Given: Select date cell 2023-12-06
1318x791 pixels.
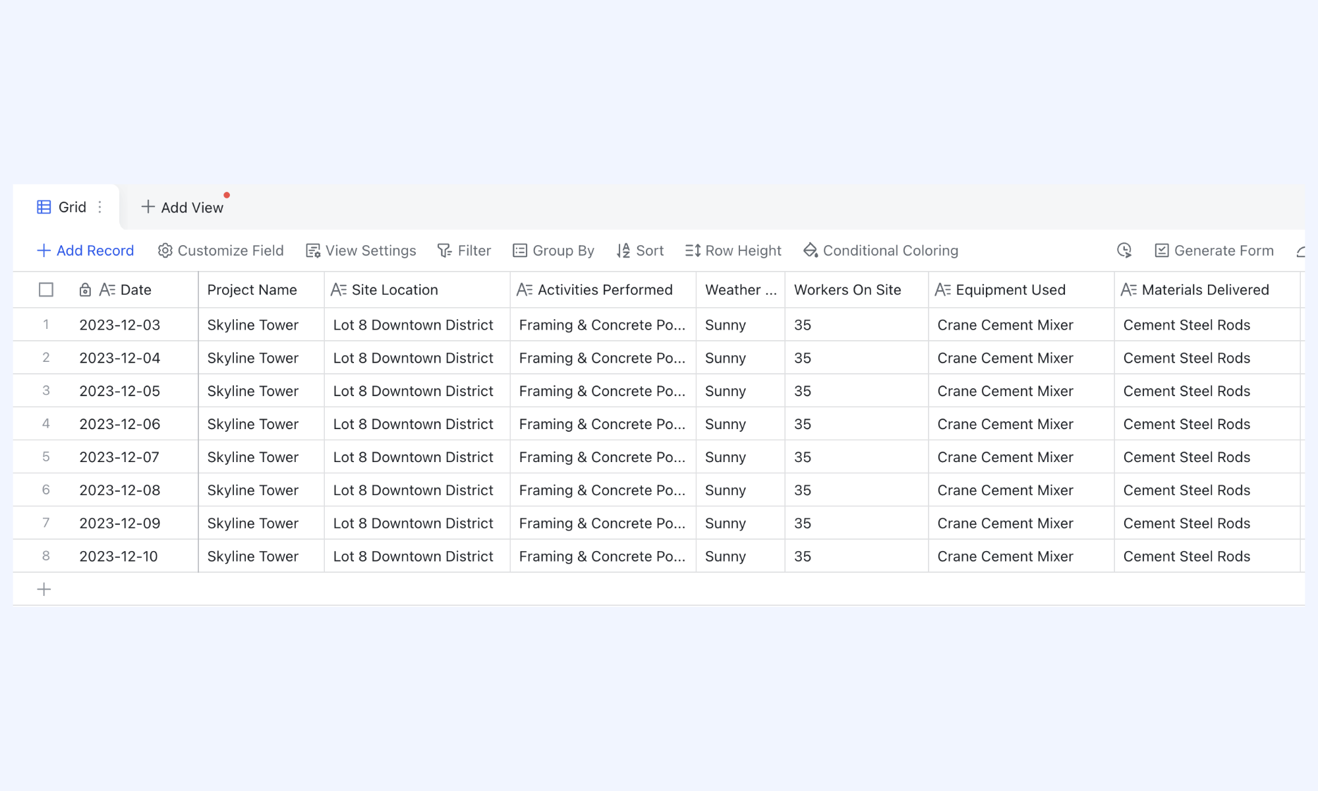Looking at the screenshot, I should (135, 424).
